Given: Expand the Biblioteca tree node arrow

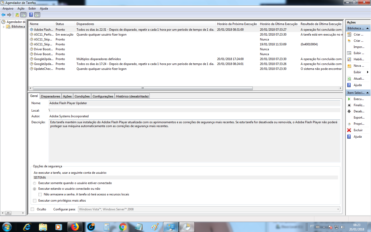Looking at the screenshot, I should 4,27.
